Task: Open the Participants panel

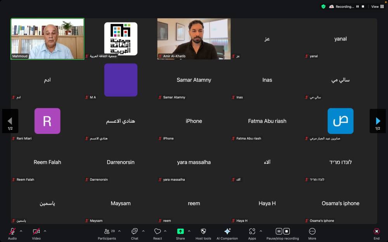Action: 107,232
